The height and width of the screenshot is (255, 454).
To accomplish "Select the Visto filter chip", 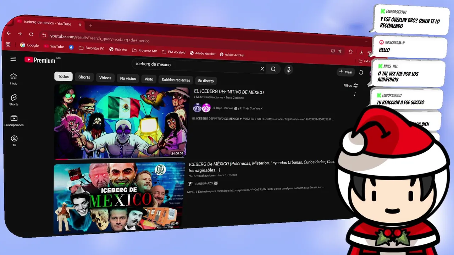I will click(x=149, y=79).
